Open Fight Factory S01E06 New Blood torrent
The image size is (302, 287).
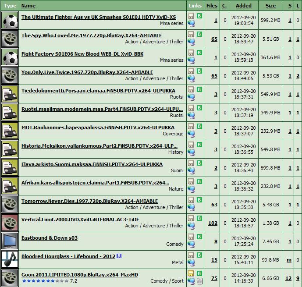pyautogui.click(x=82, y=54)
